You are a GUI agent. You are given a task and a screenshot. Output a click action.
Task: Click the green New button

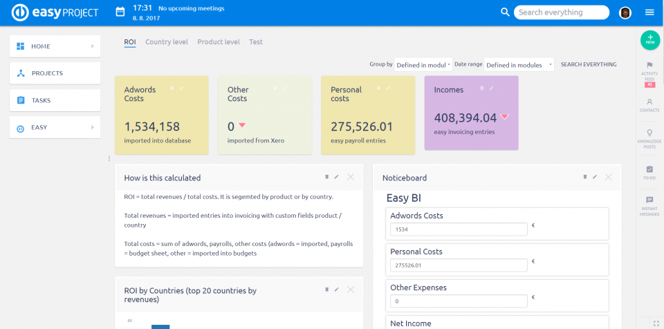pyautogui.click(x=650, y=40)
